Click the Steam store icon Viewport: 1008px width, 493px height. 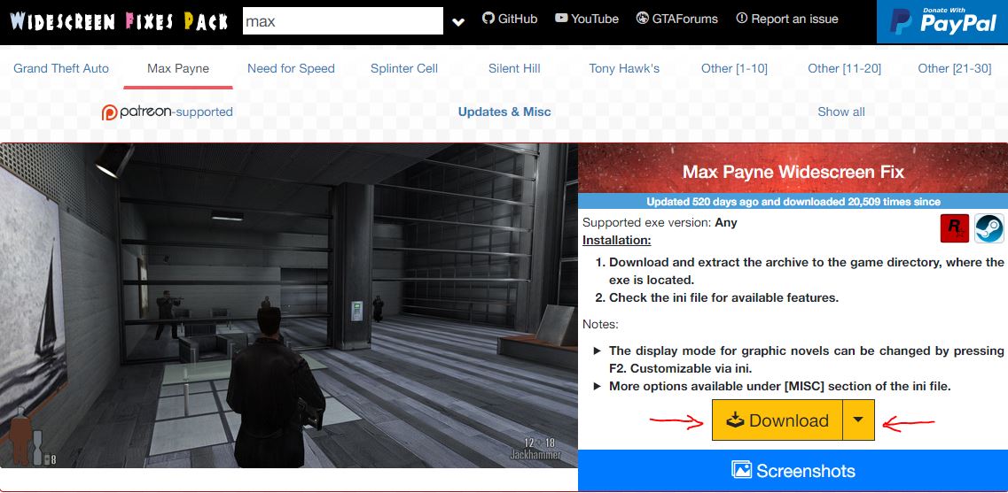[988, 228]
